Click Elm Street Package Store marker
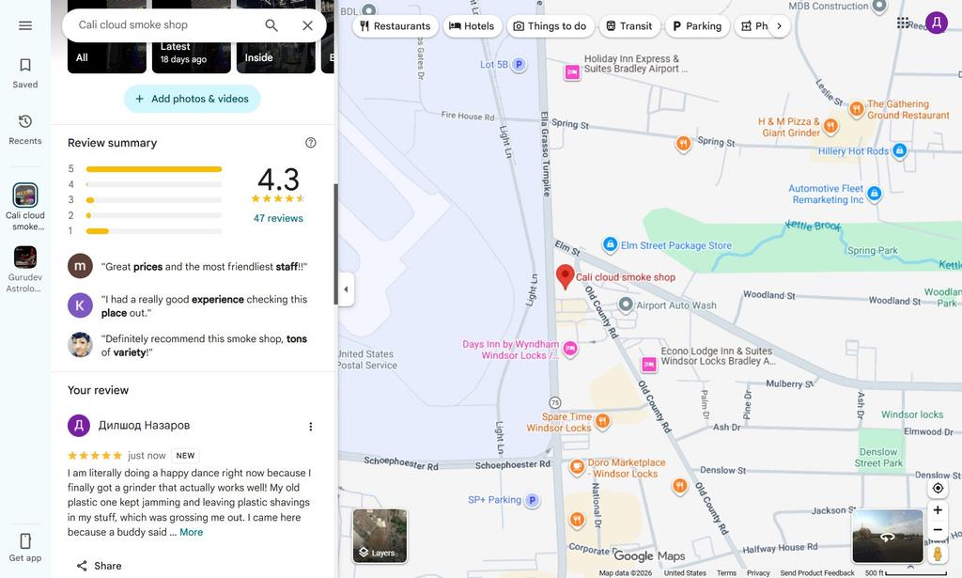This screenshot has width=962, height=578. click(x=610, y=244)
